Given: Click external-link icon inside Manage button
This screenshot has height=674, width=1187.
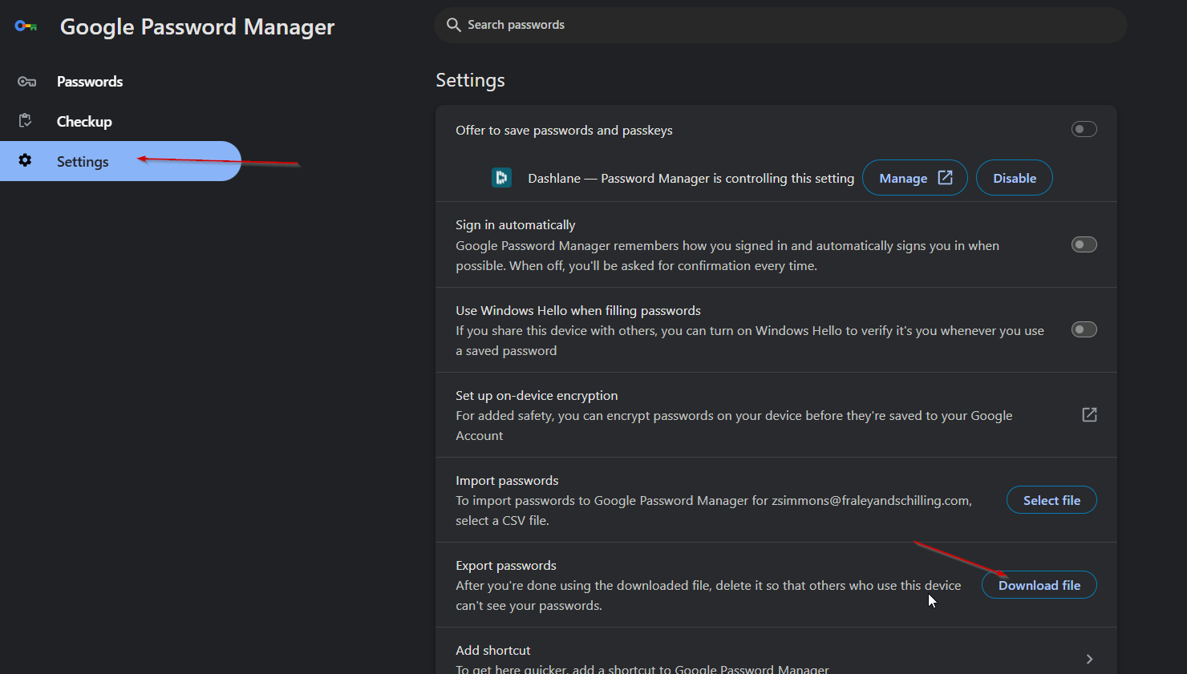Looking at the screenshot, I should point(946,177).
